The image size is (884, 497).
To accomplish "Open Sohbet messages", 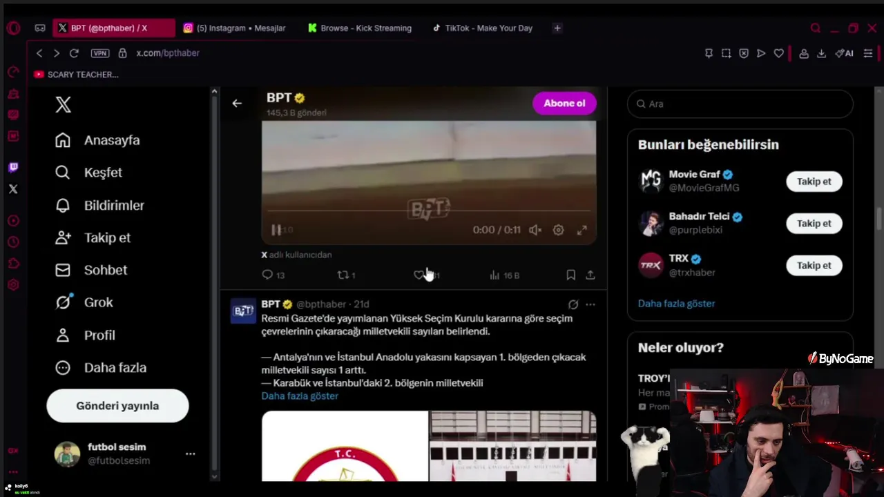I will (90, 270).
